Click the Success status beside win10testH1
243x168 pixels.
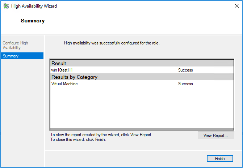pos(185,70)
